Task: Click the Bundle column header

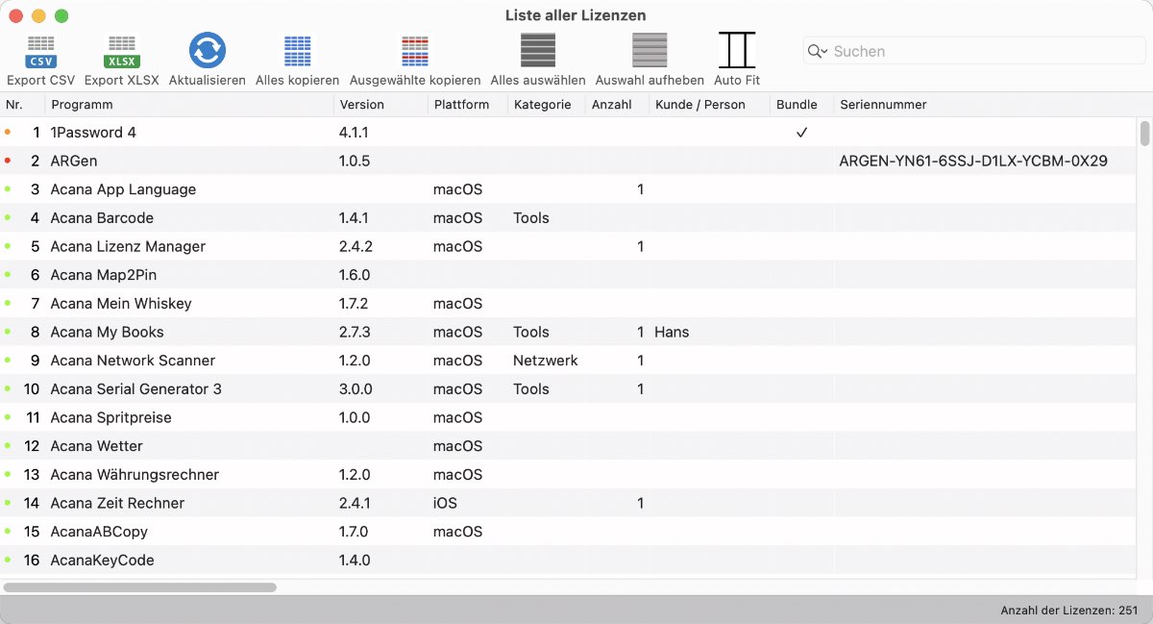Action: pos(802,104)
